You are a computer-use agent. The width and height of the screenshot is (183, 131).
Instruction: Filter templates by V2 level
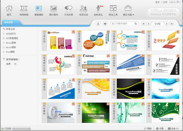pos(15,64)
